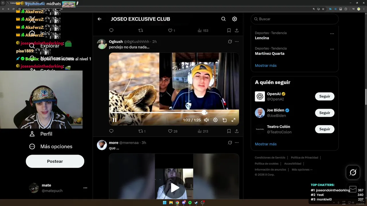Open the floating Grok button

pos(353,172)
